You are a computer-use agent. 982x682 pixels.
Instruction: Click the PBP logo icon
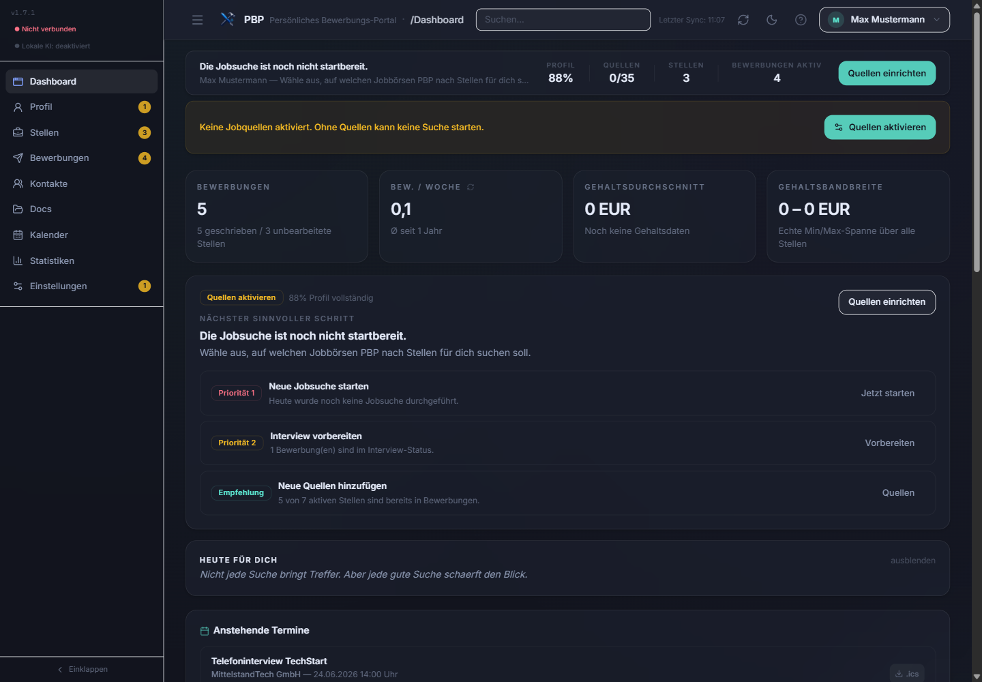coord(228,19)
